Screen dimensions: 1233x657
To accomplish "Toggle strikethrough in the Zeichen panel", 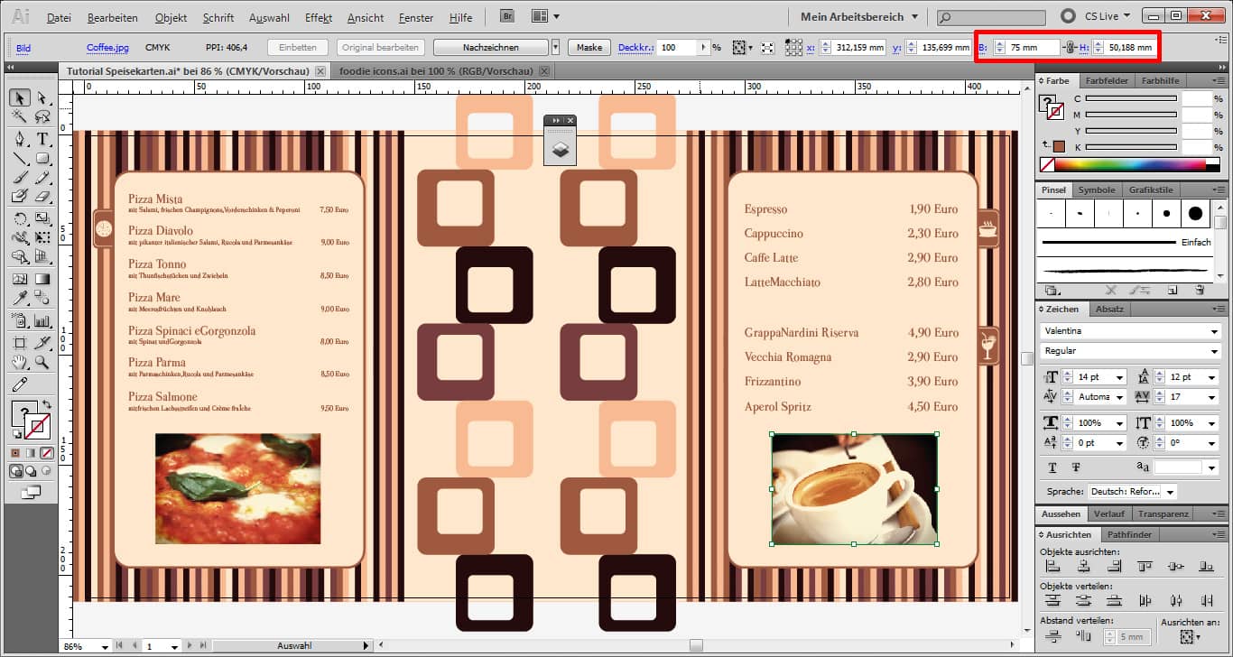I will tap(1076, 467).
